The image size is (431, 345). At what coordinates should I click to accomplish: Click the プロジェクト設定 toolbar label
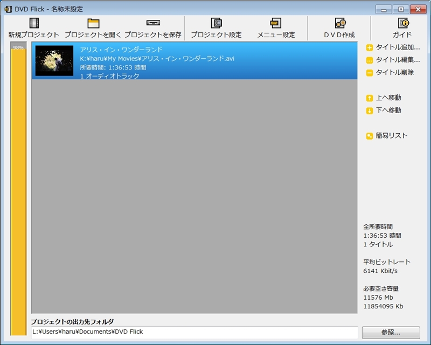coord(217,34)
